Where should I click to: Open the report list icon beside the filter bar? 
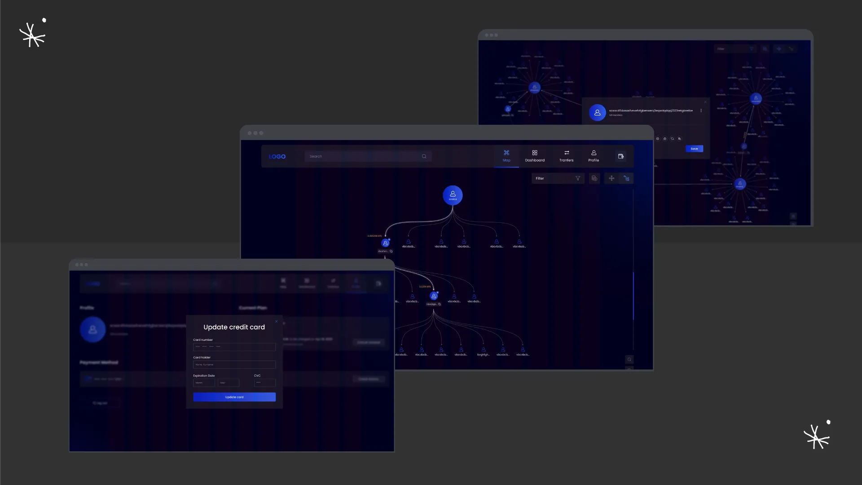click(x=594, y=178)
